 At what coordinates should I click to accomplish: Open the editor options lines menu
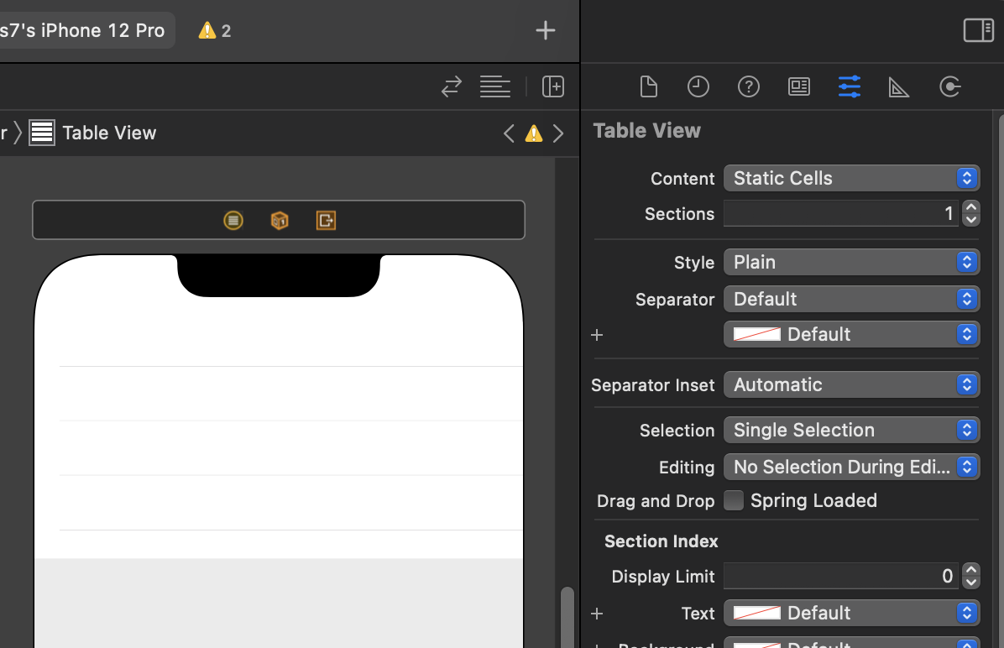495,86
